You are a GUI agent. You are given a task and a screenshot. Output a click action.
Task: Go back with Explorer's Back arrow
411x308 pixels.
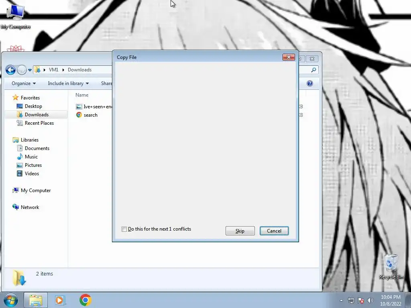[x=10, y=70]
